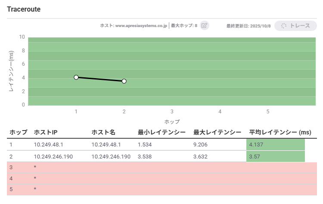This screenshot has height=204, width=323.
Task: Click the 最大レイテンシー column header
Action: click(217, 132)
